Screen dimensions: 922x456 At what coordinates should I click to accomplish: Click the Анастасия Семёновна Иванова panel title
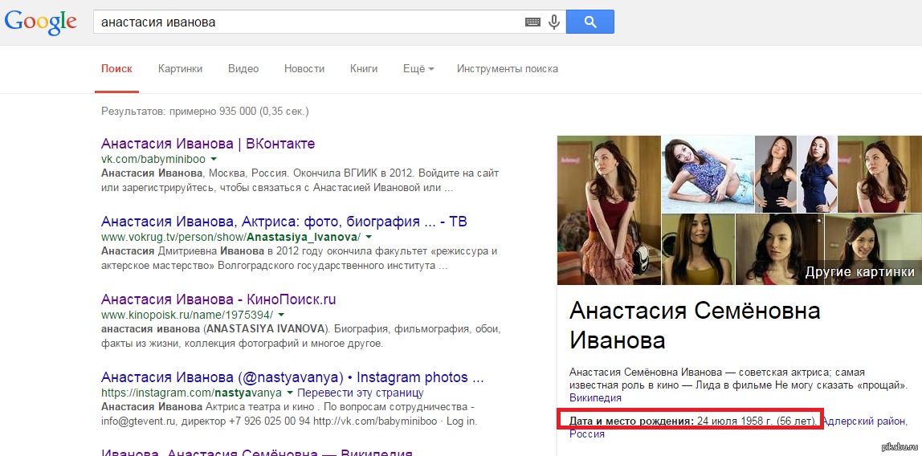pos(695,325)
